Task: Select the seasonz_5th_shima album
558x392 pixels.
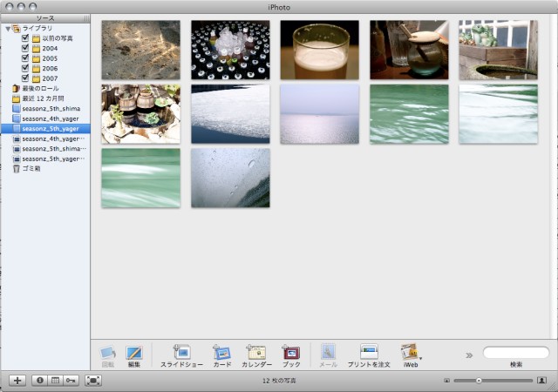Action: tap(51, 108)
